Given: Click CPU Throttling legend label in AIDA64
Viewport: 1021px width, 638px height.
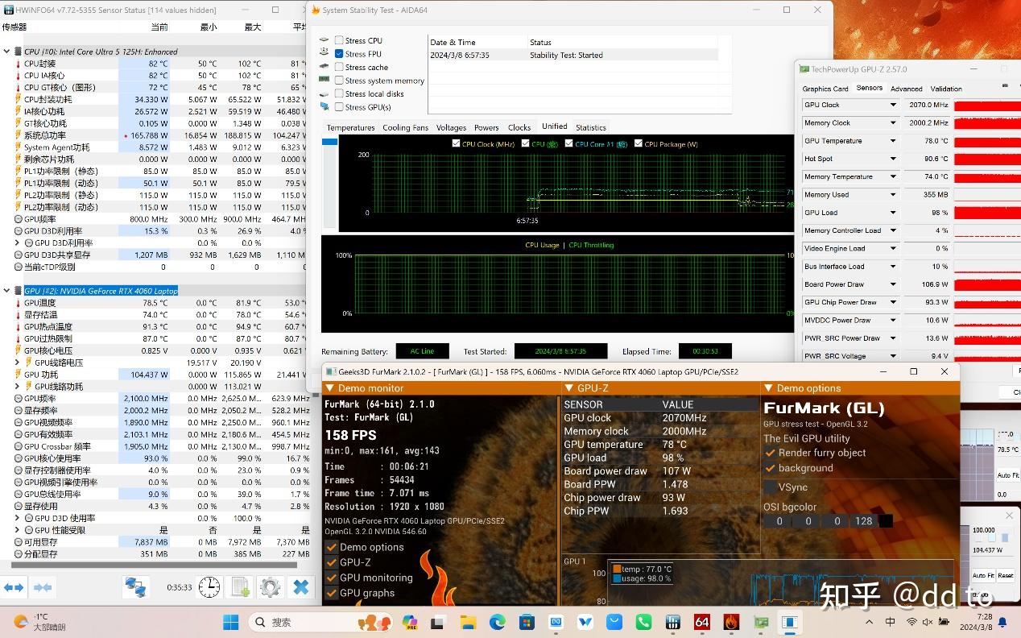Looking at the screenshot, I should [x=591, y=245].
